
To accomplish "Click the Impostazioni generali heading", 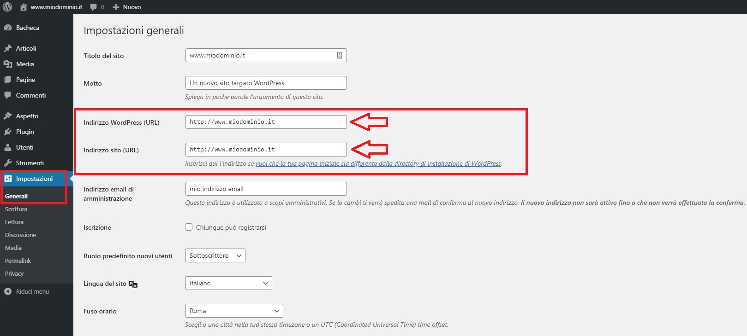I will click(x=134, y=30).
